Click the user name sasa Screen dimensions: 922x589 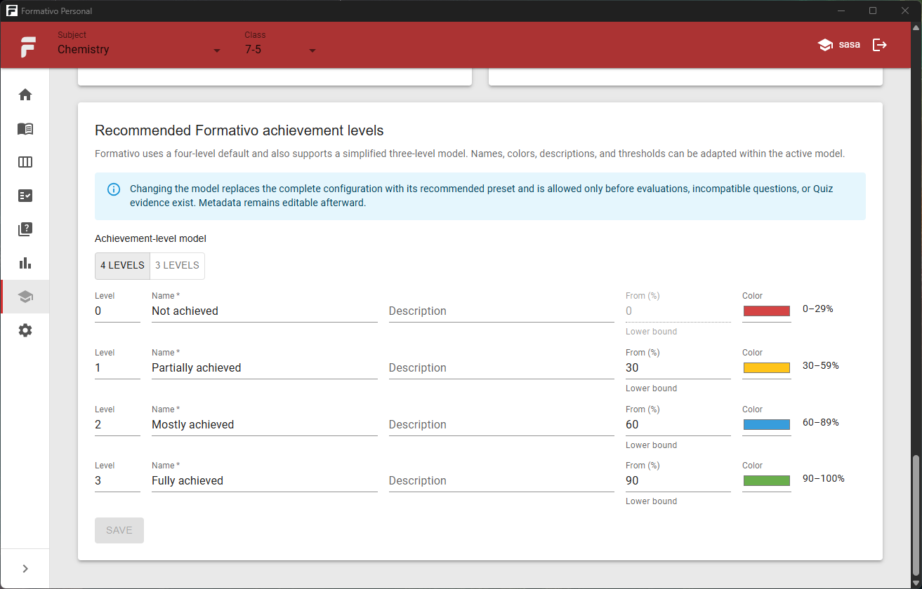(849, 45)
